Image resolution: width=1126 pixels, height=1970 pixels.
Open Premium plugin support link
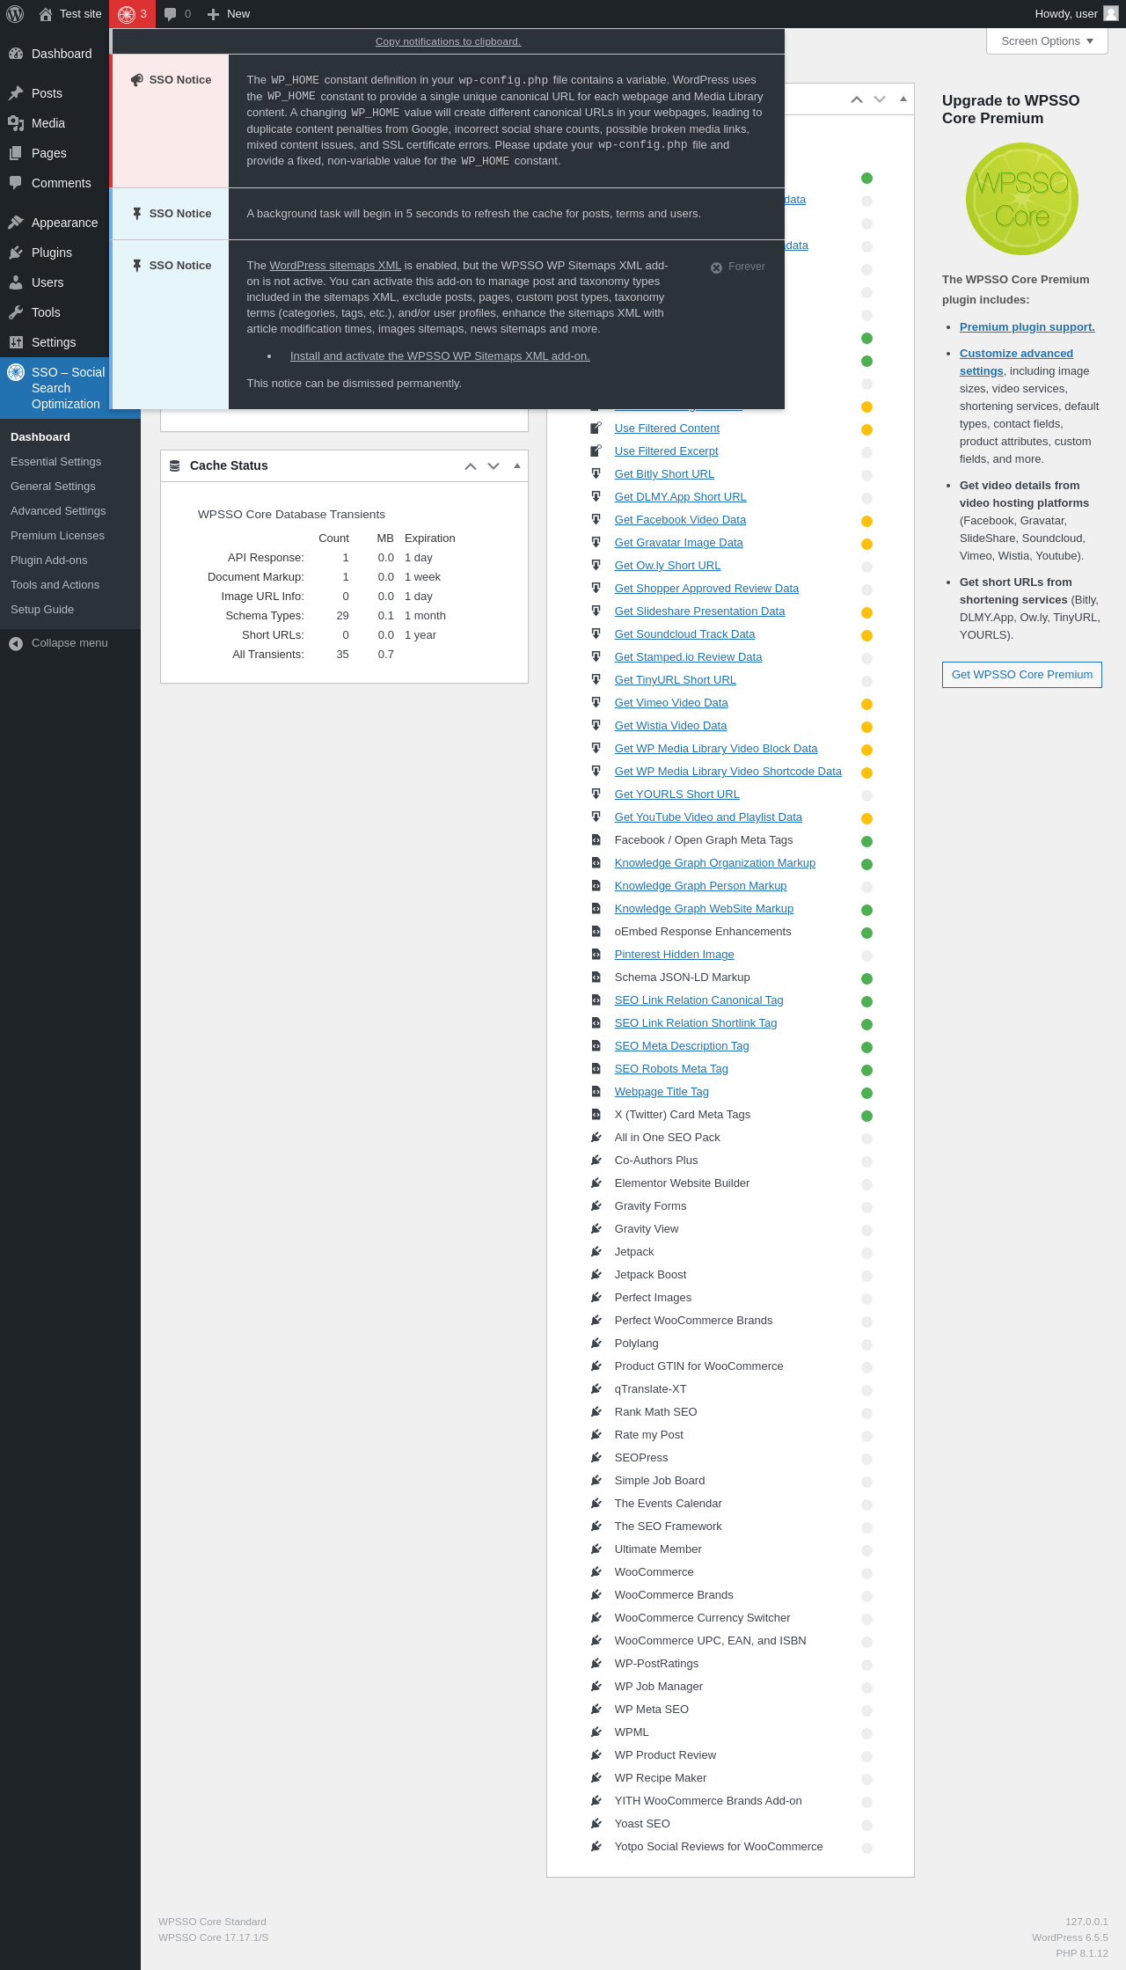click(x=1027, y=327)
